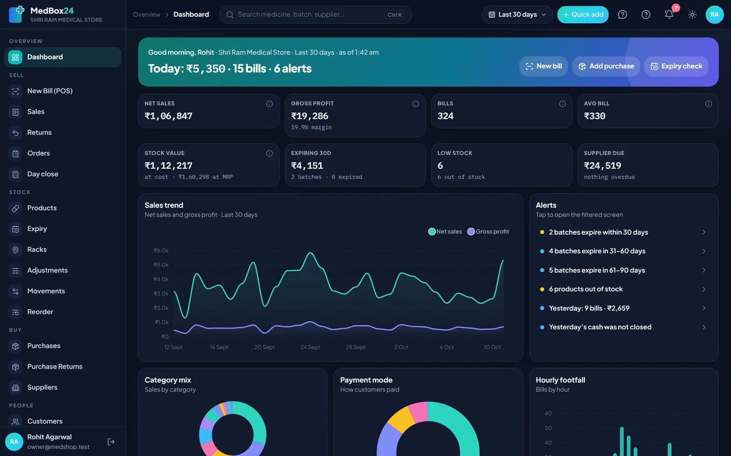This screenshot has width=731, height=456.
Task: Click the Purchases package icon
Action: pos(15,346)
